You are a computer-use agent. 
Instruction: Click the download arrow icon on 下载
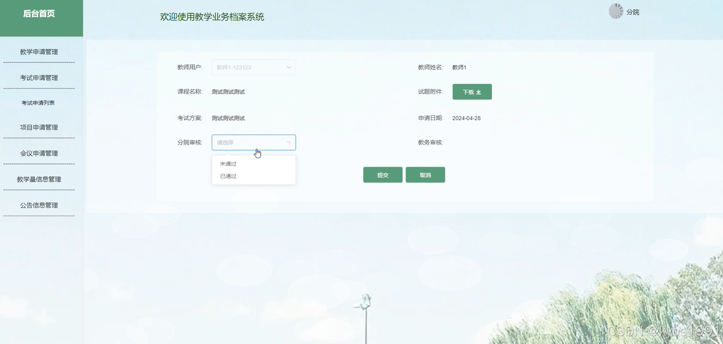[479, 92]
